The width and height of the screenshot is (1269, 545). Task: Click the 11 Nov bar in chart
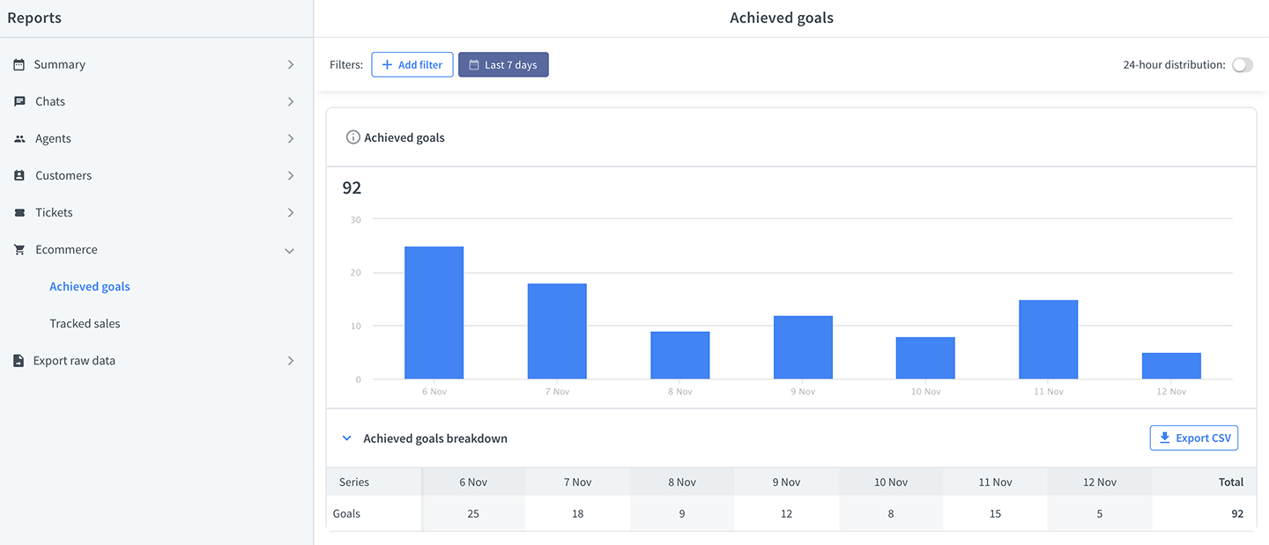pyautogui.click(x=1049, y=340)
